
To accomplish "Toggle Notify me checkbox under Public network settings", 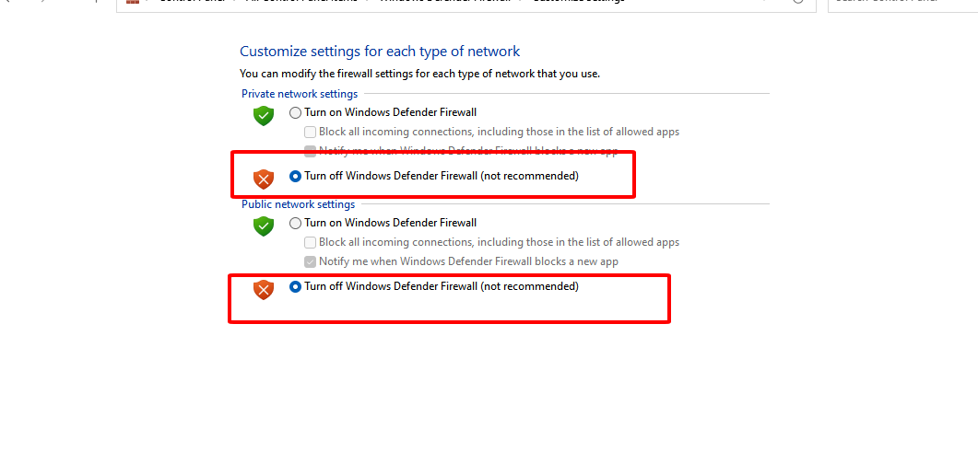I will [x=310, y=261].
